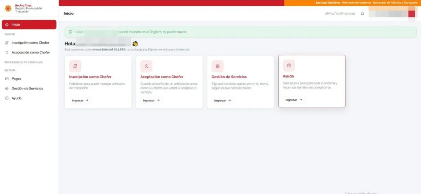Click the Ayuda card title

tap(288, 76)
